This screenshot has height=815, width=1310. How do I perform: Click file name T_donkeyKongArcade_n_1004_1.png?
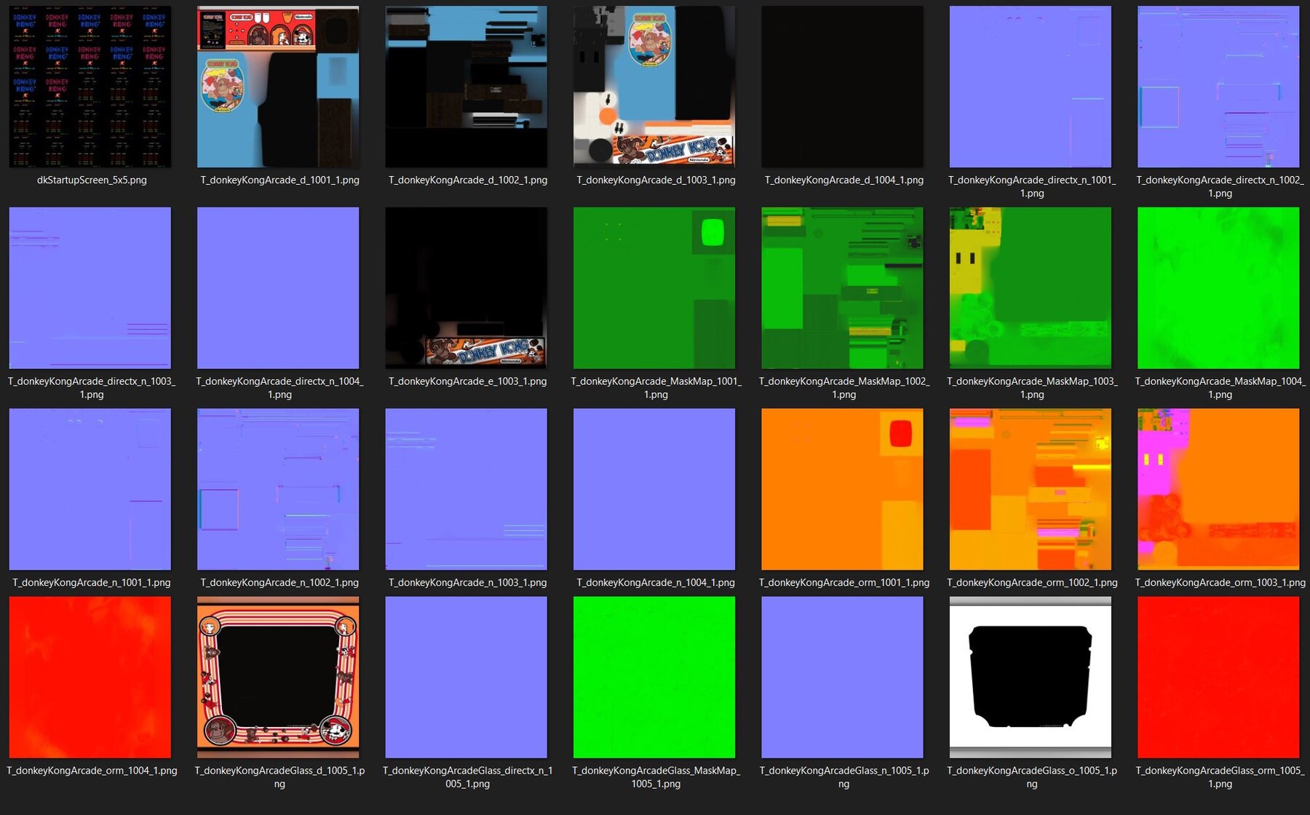656,582
